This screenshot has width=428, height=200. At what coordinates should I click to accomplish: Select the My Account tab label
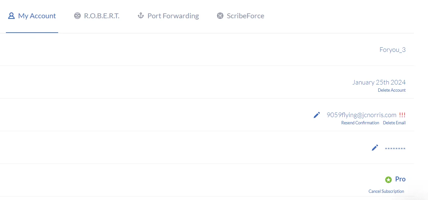(37, 16)
